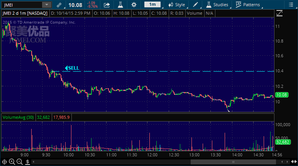The height and width of the screenshot is (166, 298).
Task: Click the L: 10.05 low value
Action: 140,13
